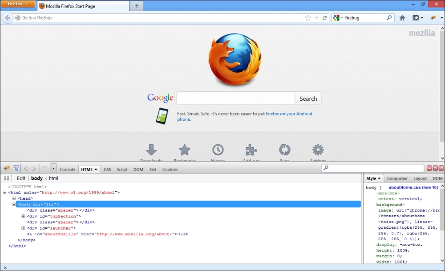Click the display: -moz-box style property
The width and height of the screenshot is (445, 271).
[x=399, y=245]
